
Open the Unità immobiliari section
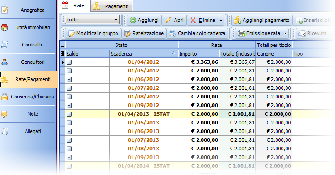click(x=28, y=27)
